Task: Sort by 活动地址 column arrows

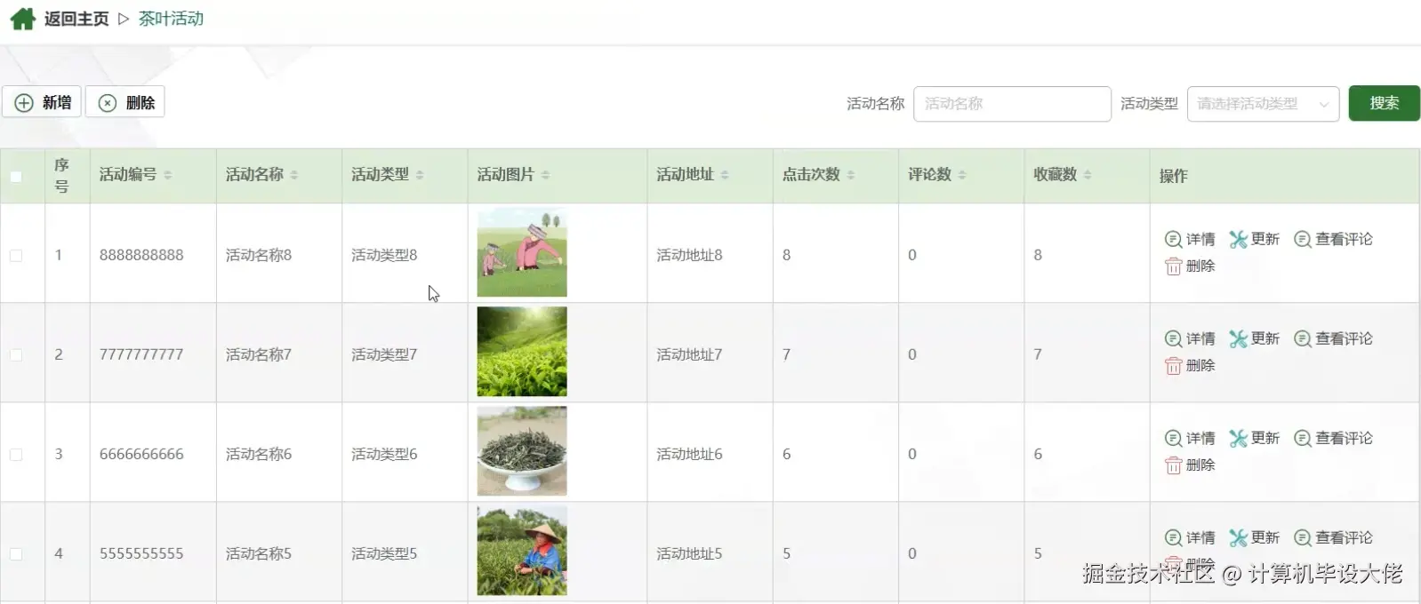Action: coord(725,175)
